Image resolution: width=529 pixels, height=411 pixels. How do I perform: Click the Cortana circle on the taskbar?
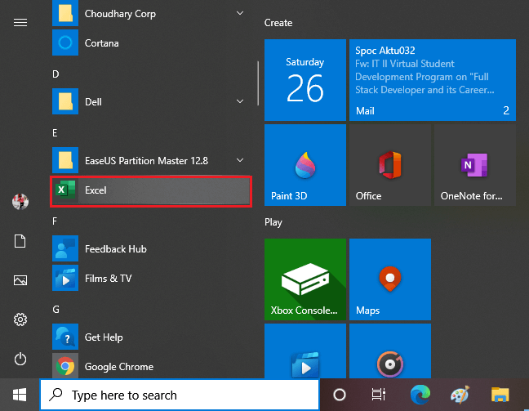coord(340,395)
